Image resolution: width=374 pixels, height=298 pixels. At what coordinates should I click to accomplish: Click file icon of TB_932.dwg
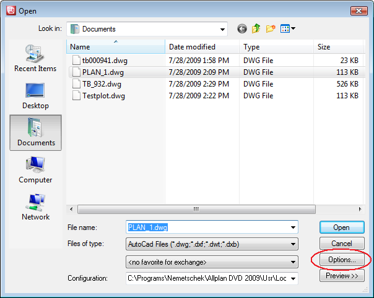tap(76, 84)
